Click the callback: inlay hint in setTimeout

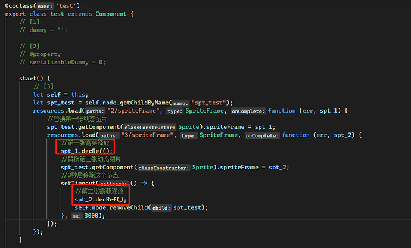tap(113, 184)
